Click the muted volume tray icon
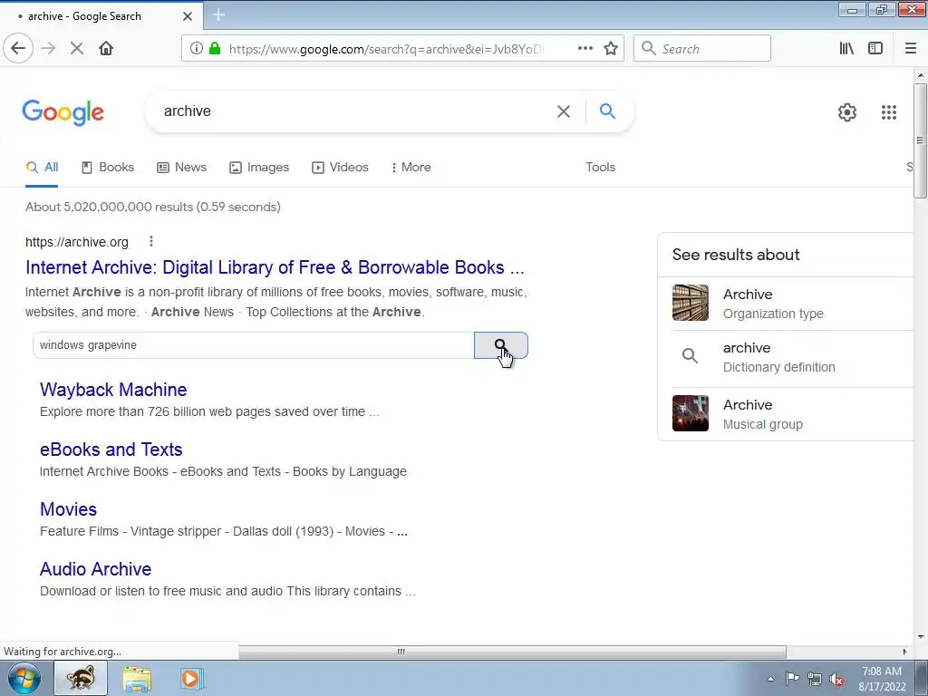This screenshot has height=696, width=928. coord(836,680)
